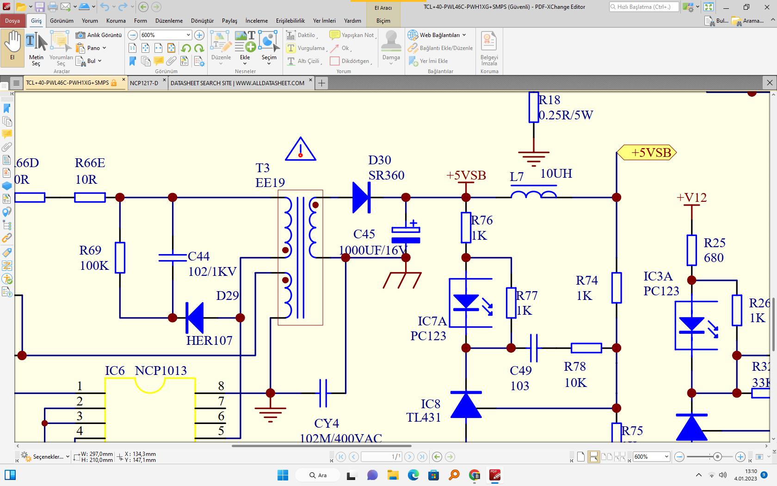Expand the 600% zoom dropdown in ribbon
777x486 pixels.
coord(188,35)
